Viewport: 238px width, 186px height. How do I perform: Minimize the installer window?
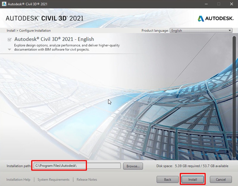[206, 4]
